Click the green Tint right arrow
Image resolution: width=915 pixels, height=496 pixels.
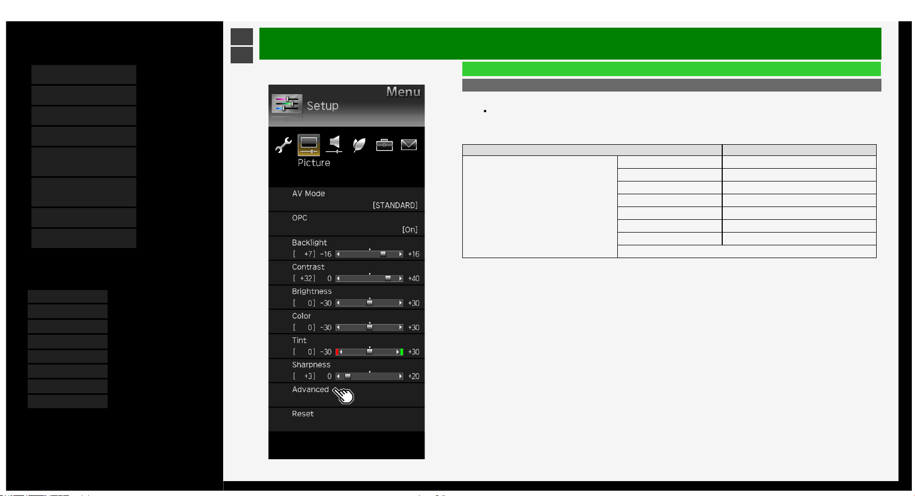pos(400,352)
